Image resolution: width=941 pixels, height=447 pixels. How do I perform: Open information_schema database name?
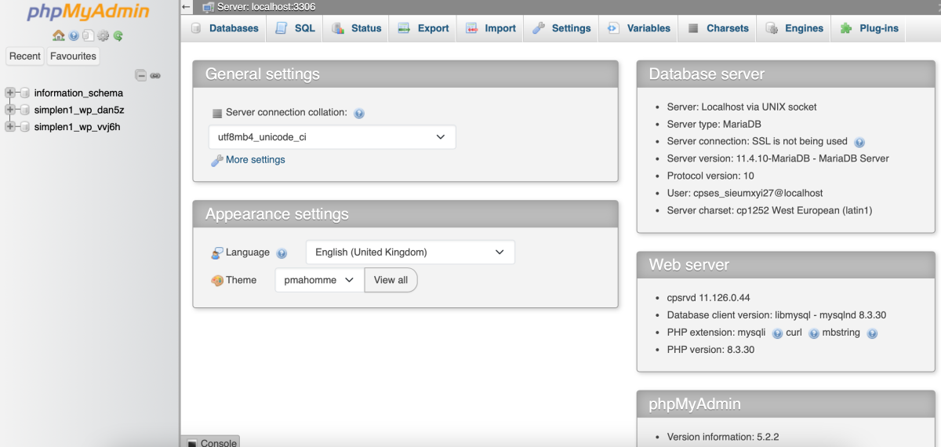coord(78,93)
